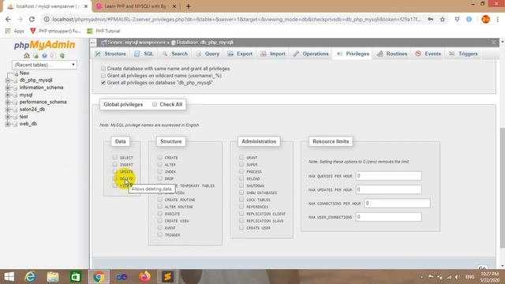Tick Create database with same name checkbox
Viewport: 505px width, 284px height.
103,69
